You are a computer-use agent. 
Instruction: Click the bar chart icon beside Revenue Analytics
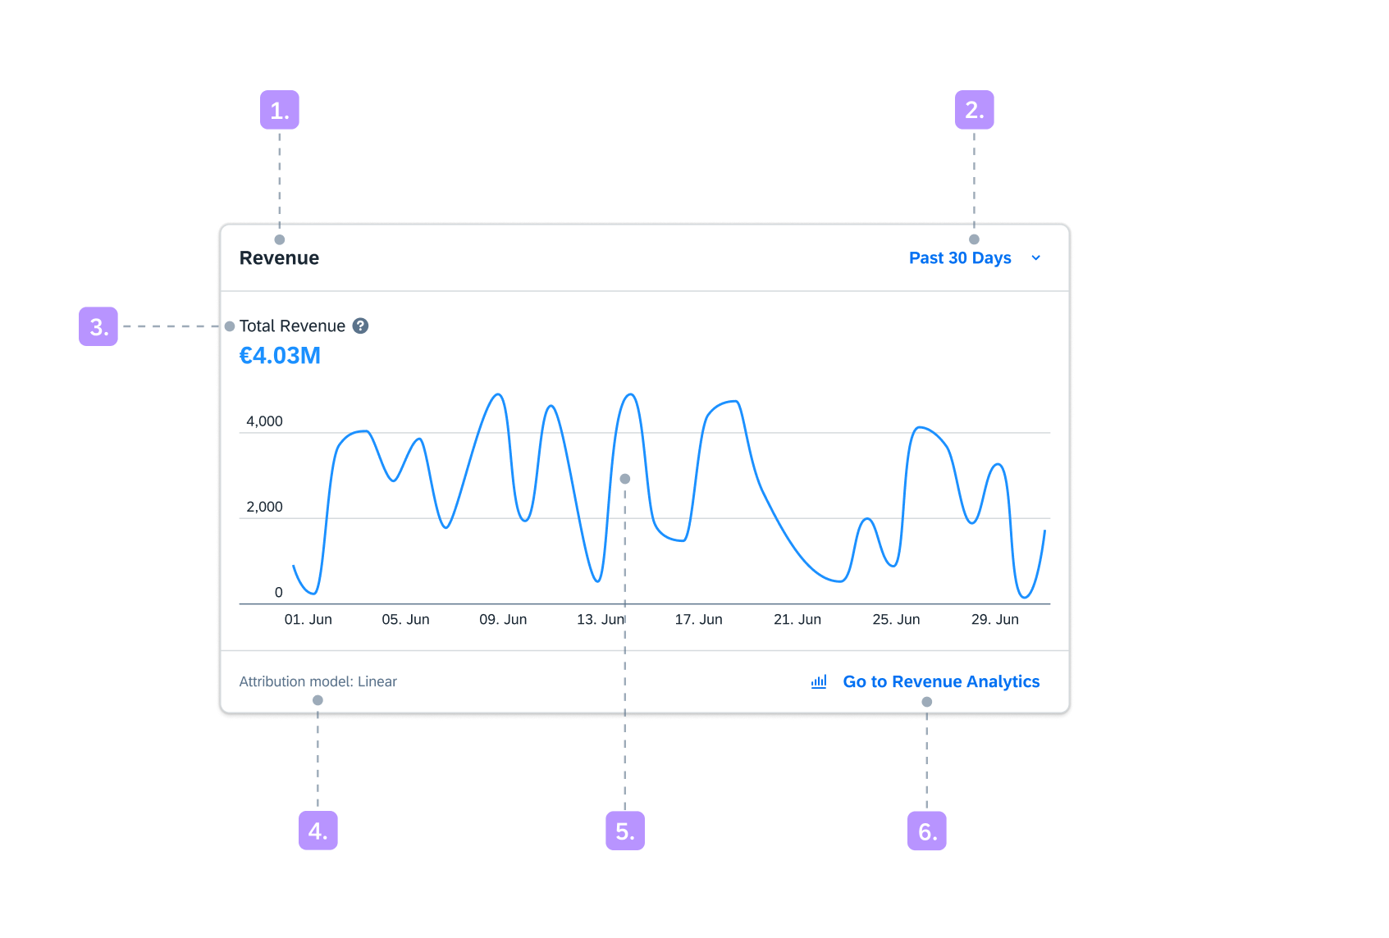[x=817, y=681]
